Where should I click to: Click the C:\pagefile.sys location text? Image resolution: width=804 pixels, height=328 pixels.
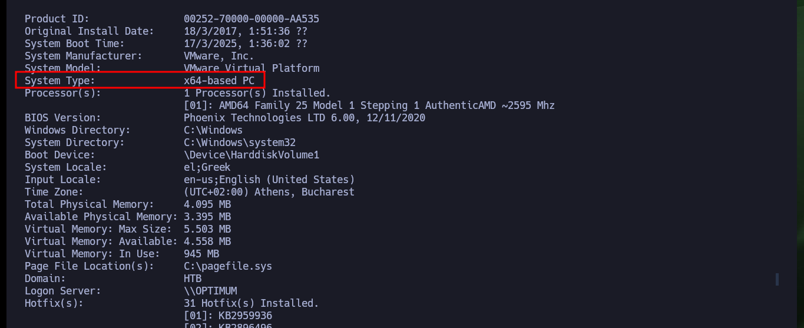pos(228,266)
